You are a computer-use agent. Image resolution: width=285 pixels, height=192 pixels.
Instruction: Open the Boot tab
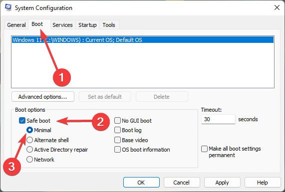tap(37, 24)
